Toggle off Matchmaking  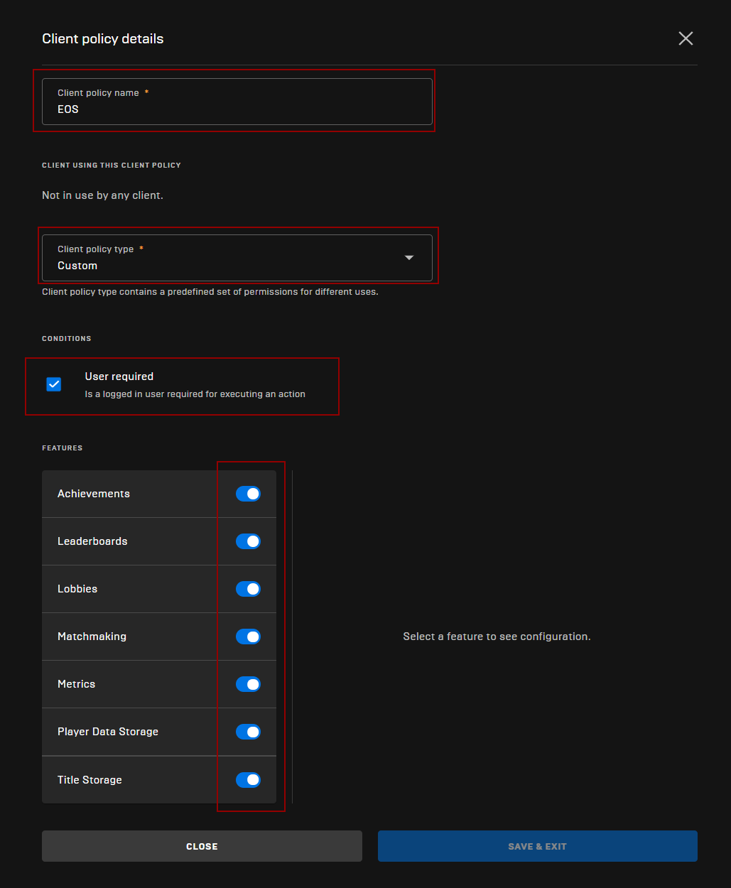(248, 636)
